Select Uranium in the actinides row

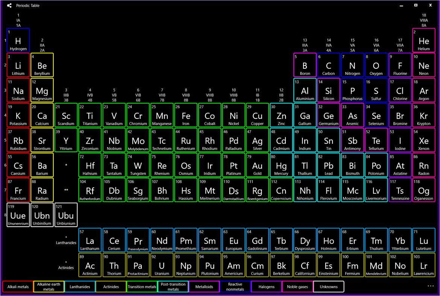click(162, 265)
